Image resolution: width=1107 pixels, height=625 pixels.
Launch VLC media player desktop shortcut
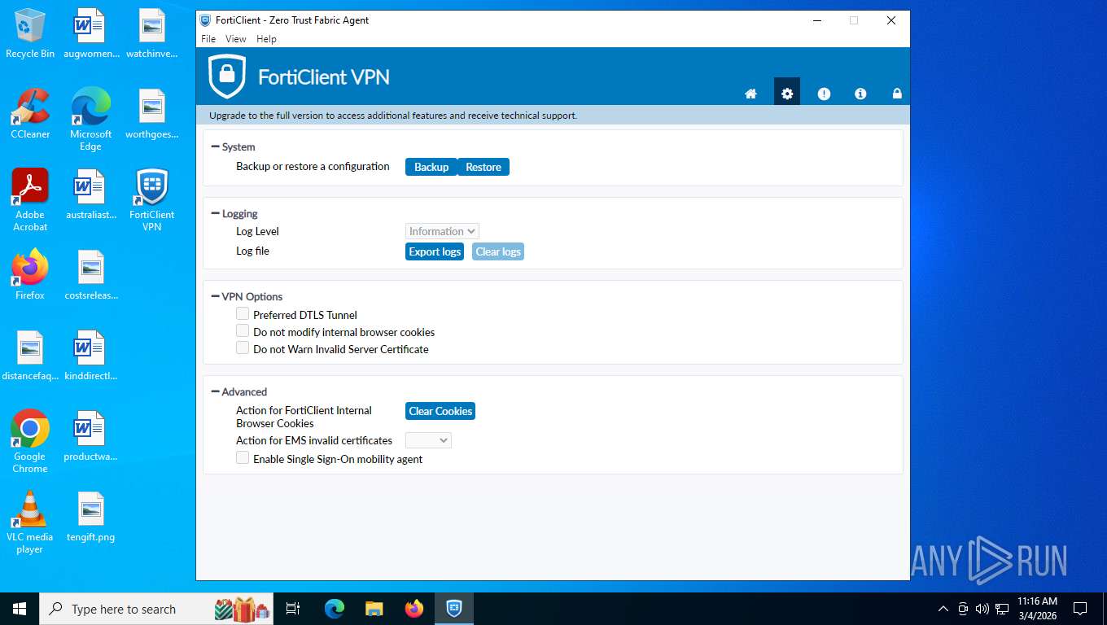30,522
